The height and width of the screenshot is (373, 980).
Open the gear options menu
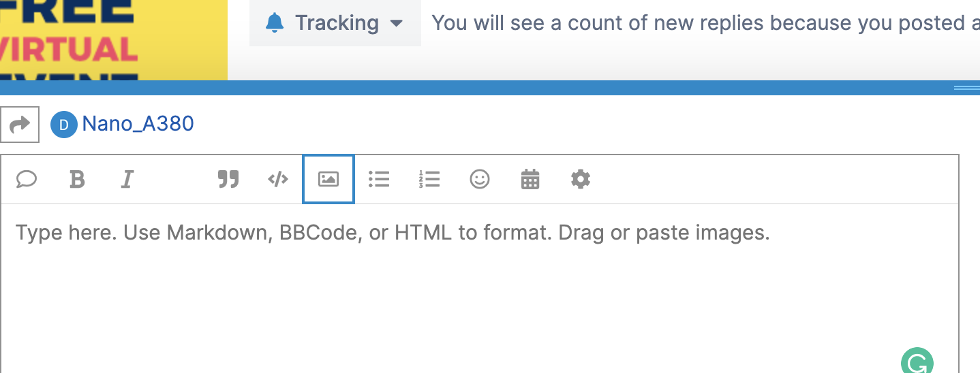pyautogui.click(x=580, y=179)
